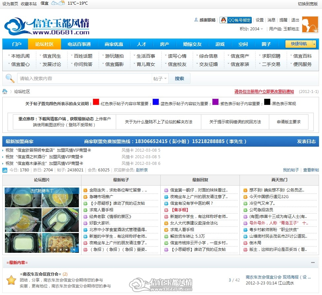Screen dimensions: 322x295
Task: Open the 婚嫁交友 tab
Action: 192,44
